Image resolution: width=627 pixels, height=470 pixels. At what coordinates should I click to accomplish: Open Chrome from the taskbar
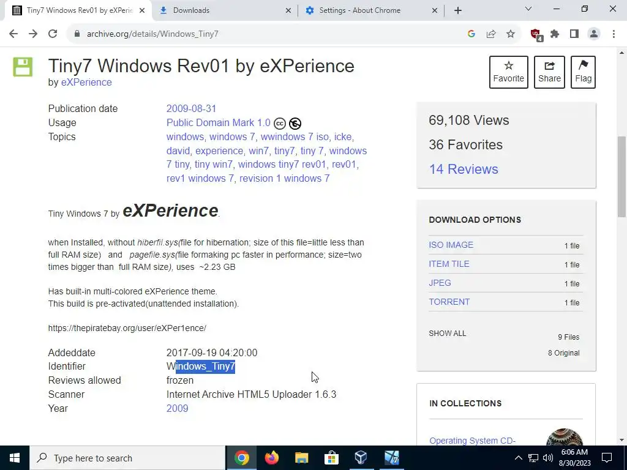pyautogui.click(x=241, y=458)
